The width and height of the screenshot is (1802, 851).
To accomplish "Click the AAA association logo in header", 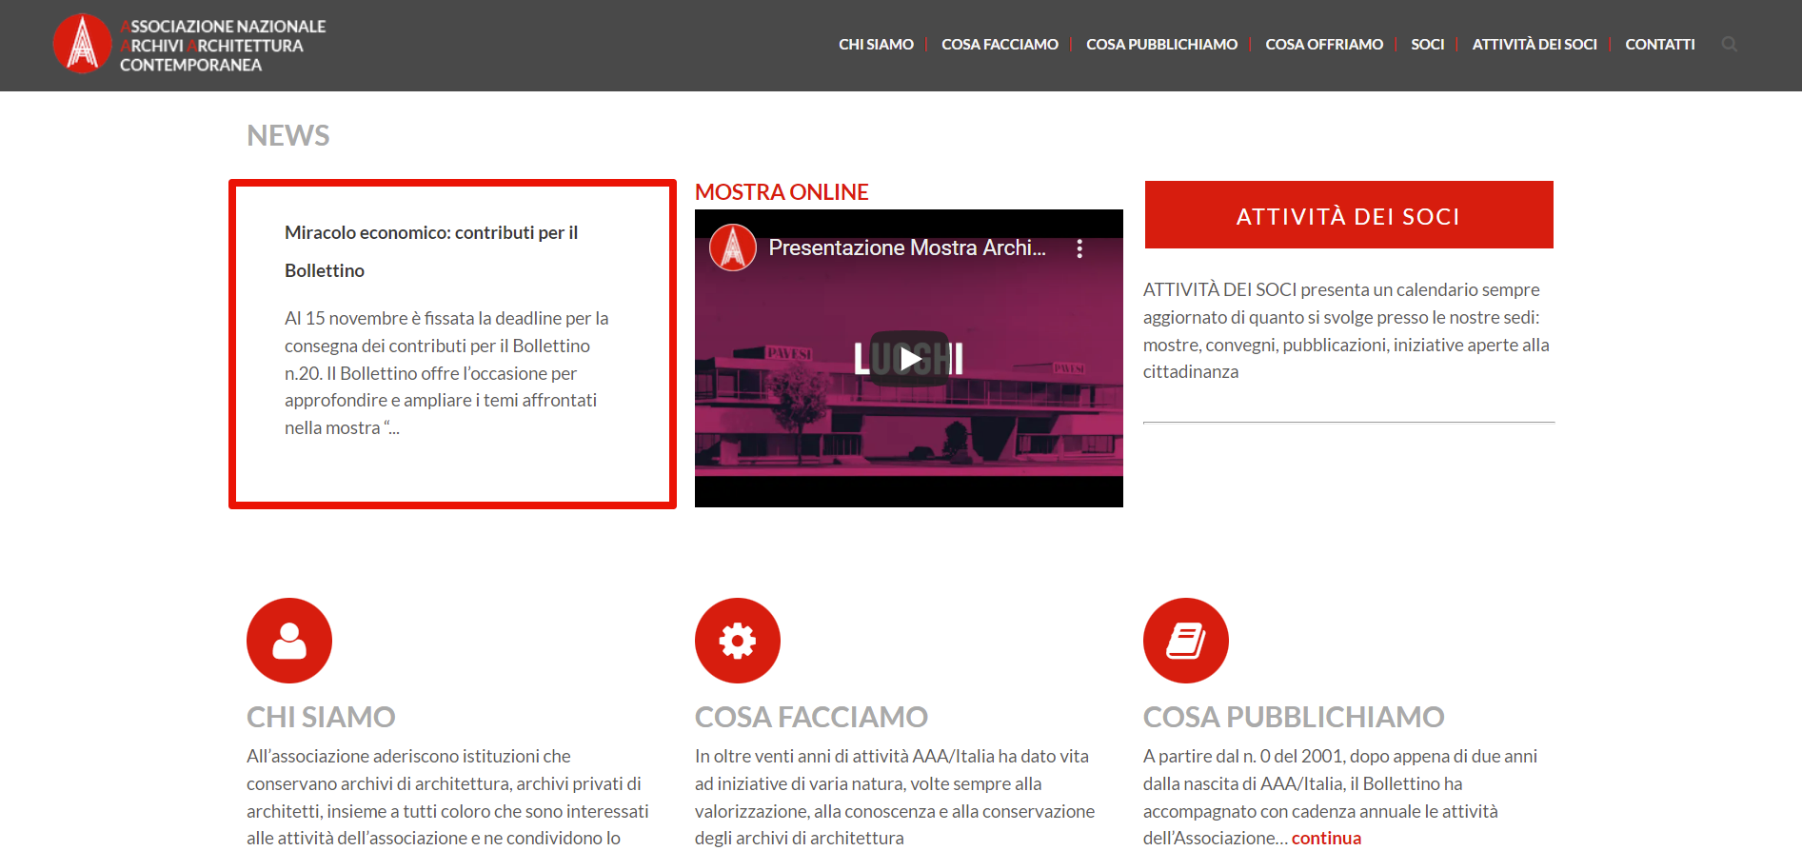I will pos(83,44).
